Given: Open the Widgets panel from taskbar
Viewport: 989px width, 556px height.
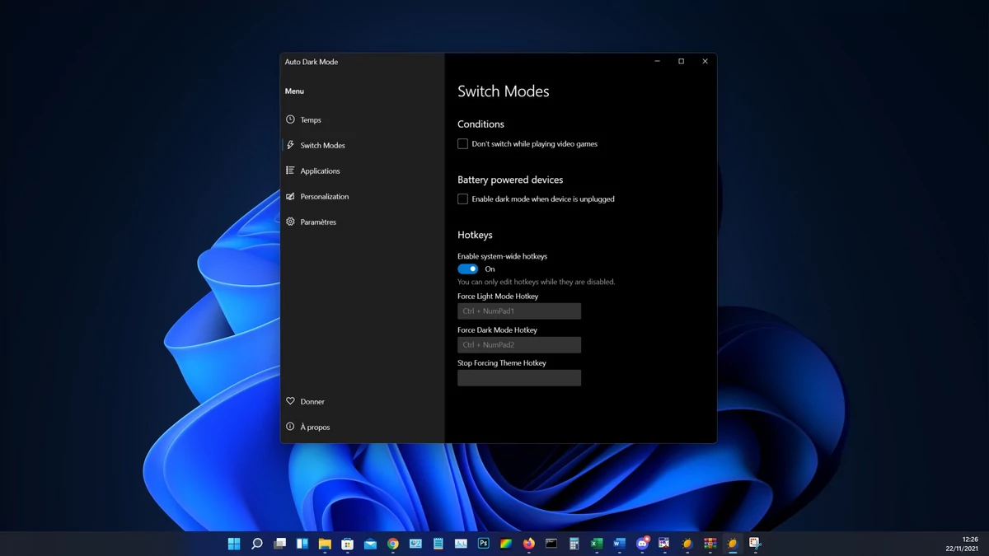Looking at the screenshot, I should coord(302,544).
